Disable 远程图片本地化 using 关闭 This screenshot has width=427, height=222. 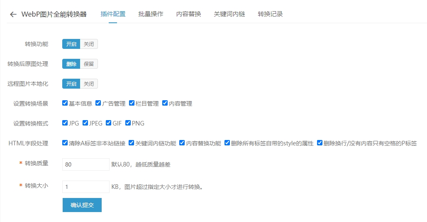tap(89, 84)
